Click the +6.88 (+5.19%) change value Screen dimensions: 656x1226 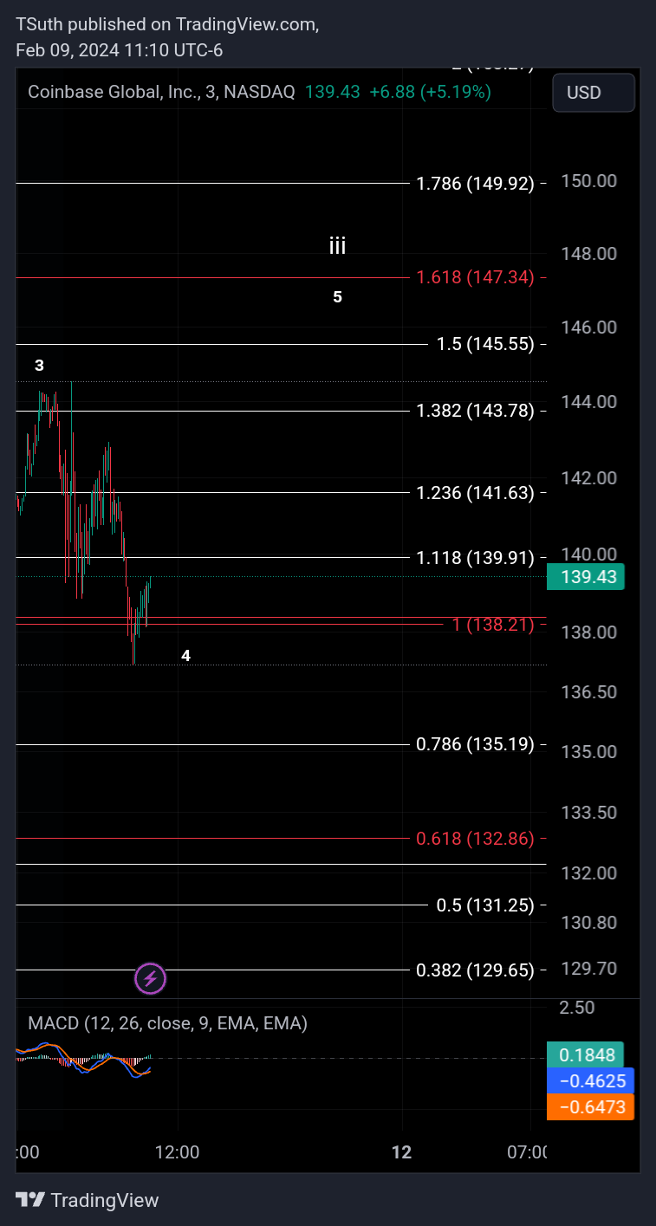tap(430, 92)
